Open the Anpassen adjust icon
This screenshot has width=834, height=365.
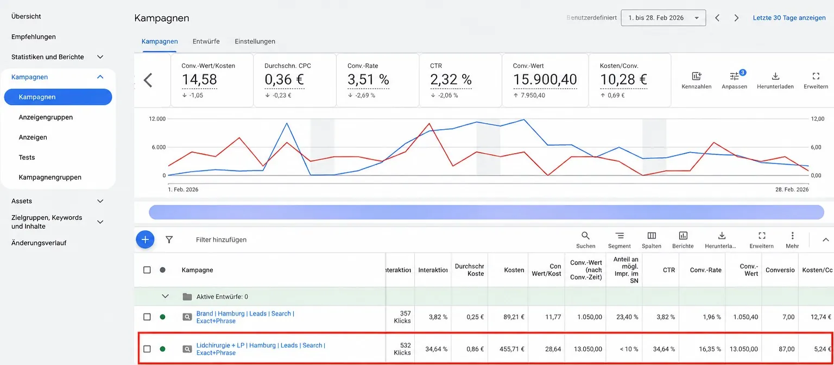pos(734,76)
